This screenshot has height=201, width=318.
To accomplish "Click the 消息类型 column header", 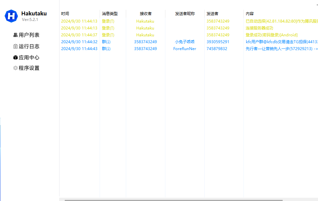I will point(109,14).
